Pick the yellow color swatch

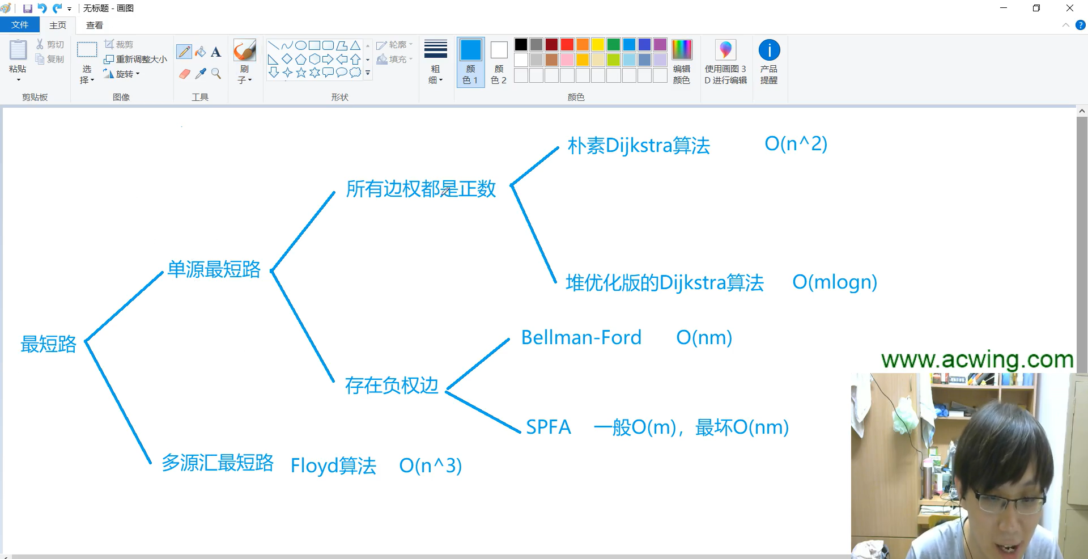click(598, 44)
